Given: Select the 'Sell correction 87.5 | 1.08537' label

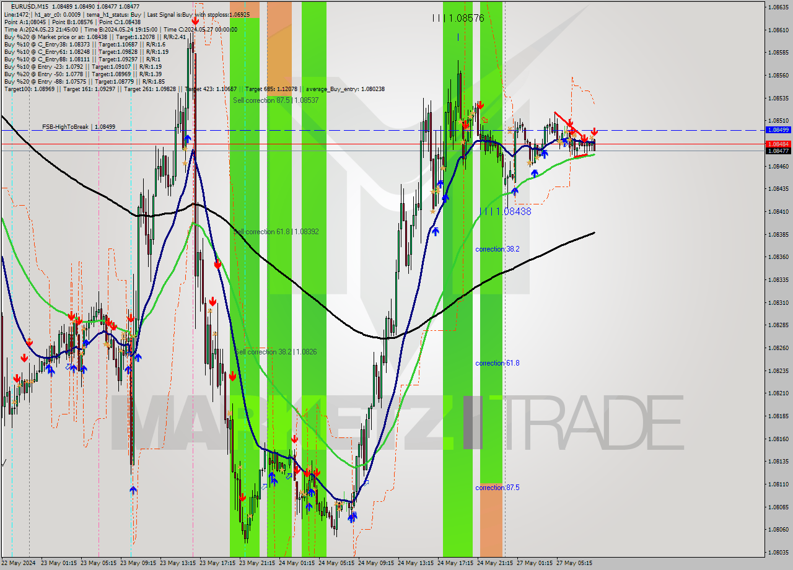Looking at the screenshot, I should (276, 100).
